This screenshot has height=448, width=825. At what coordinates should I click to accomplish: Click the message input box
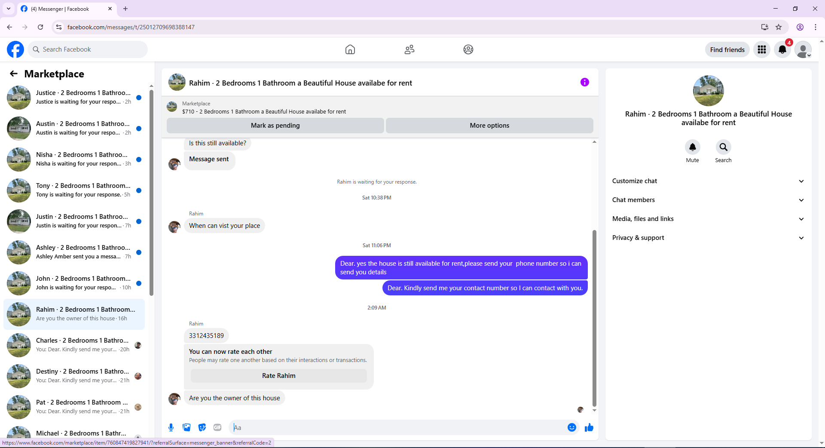397,427
